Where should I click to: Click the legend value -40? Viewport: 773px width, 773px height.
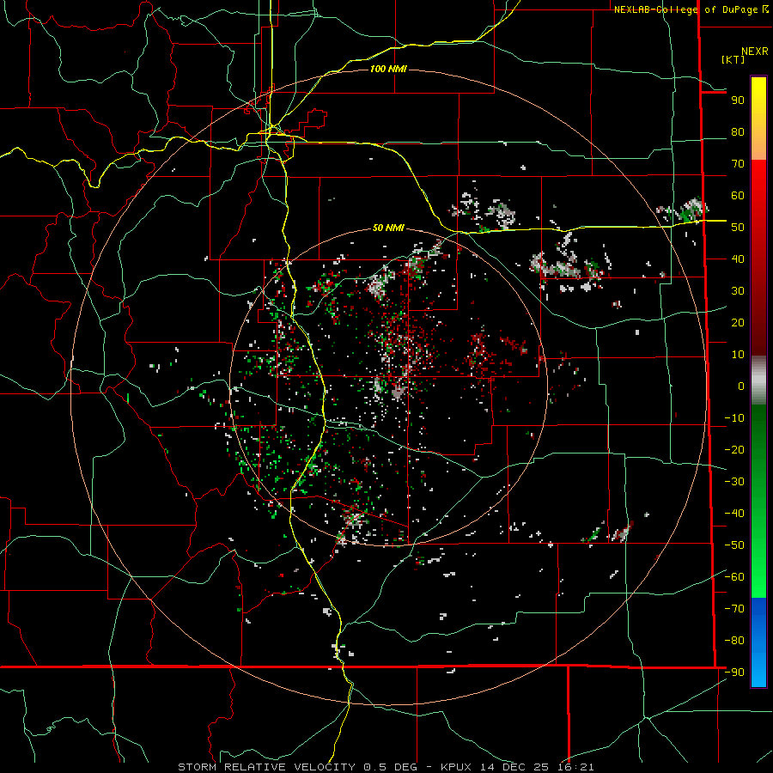point(734,514)
